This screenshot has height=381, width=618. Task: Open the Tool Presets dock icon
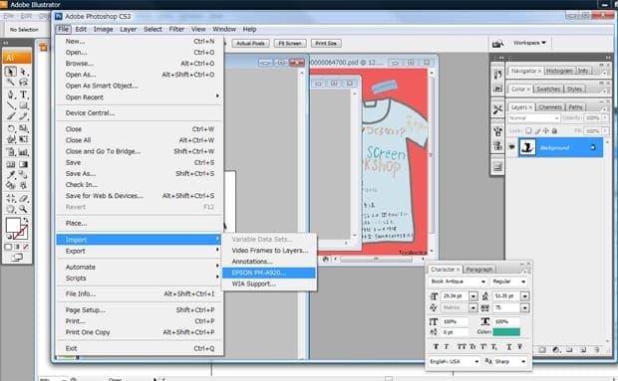(x=497, y=109)
